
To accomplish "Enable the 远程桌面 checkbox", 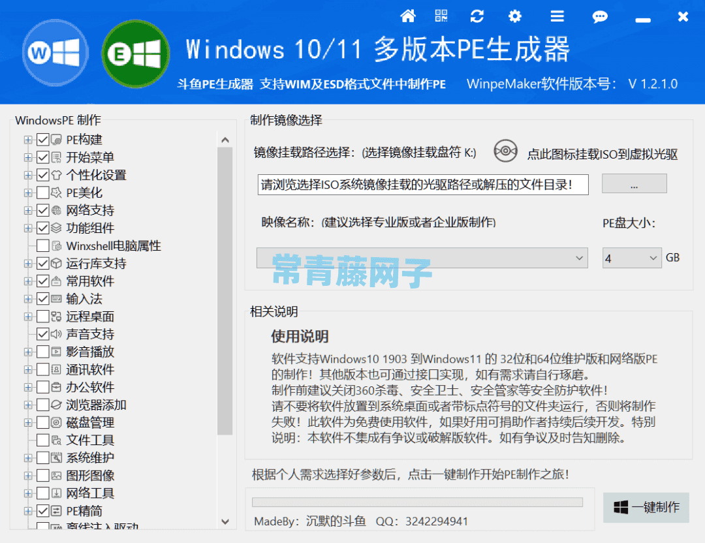I will [42, 317].
